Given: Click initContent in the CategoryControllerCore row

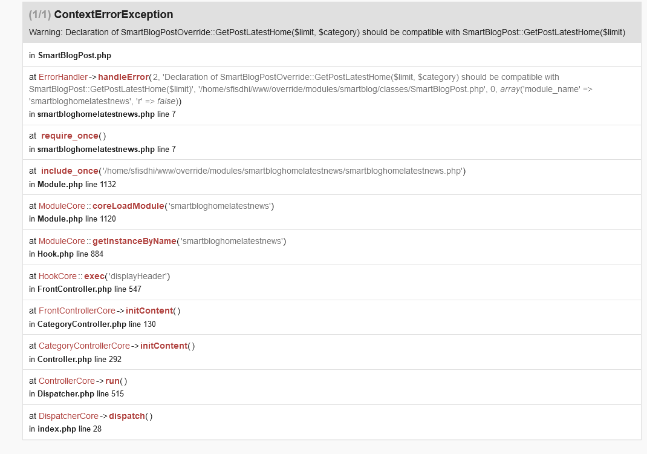Looking at the screenshot, I should tap(164, 346).
